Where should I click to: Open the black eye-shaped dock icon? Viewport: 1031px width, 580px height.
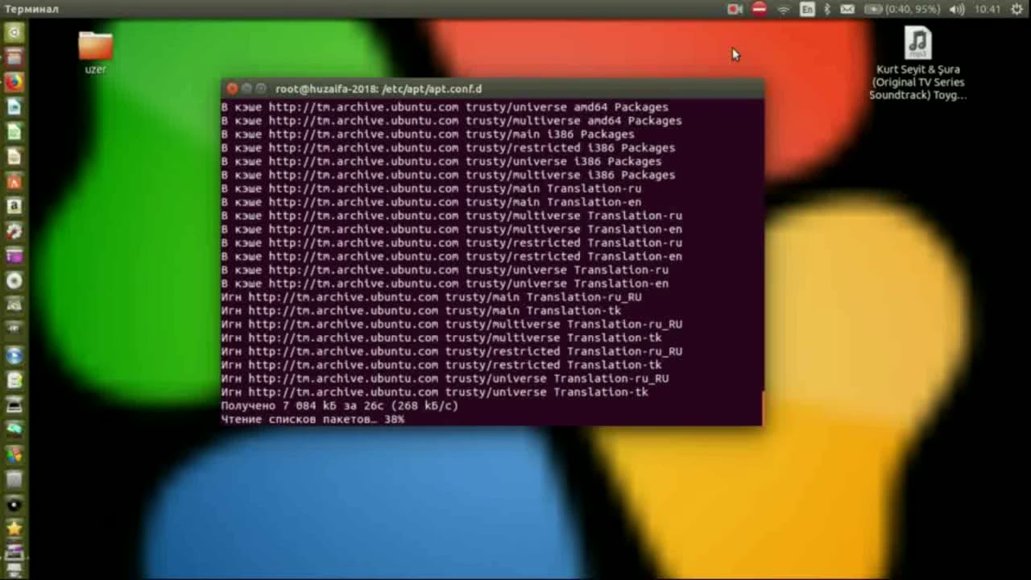[14, 505]
